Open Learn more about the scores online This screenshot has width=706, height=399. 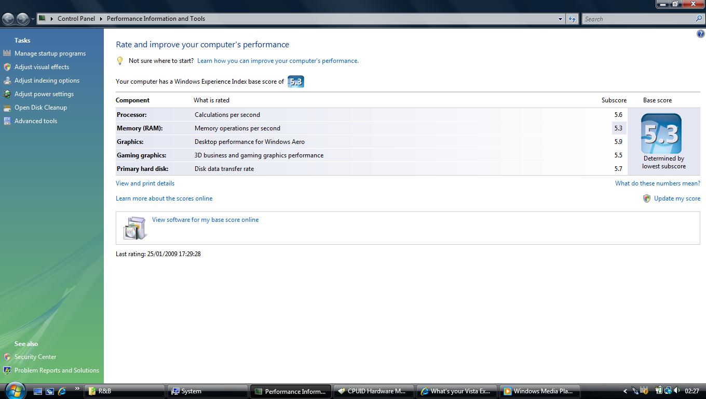(164, 198)
